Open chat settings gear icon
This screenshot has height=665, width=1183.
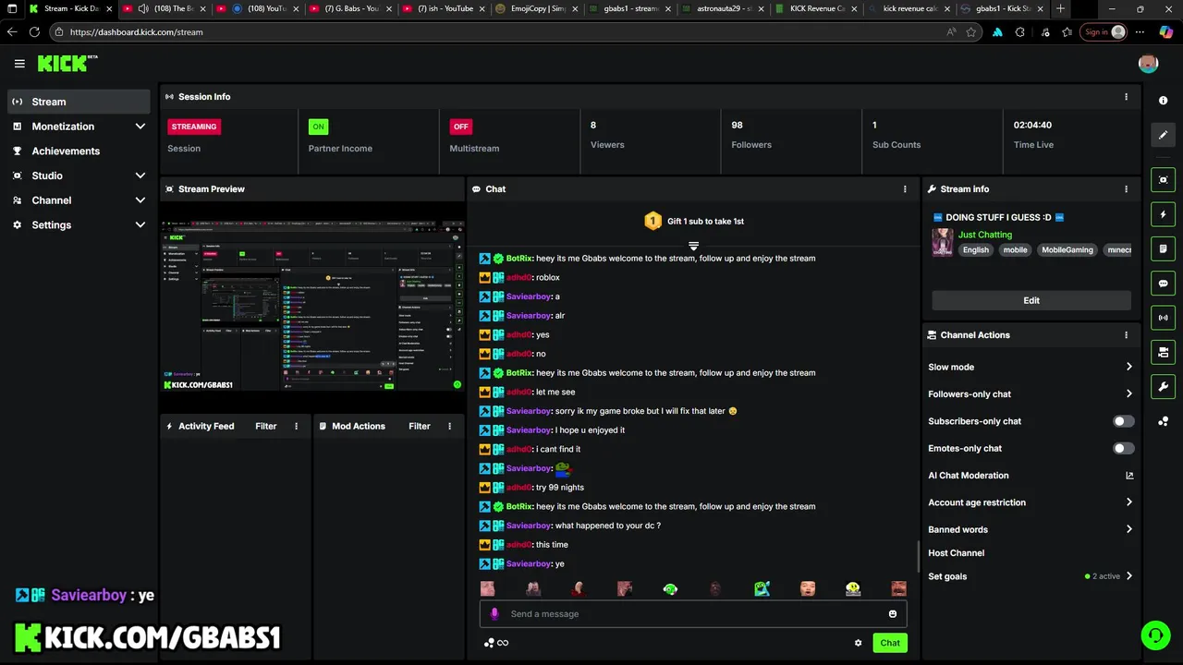tap(858, 643)
